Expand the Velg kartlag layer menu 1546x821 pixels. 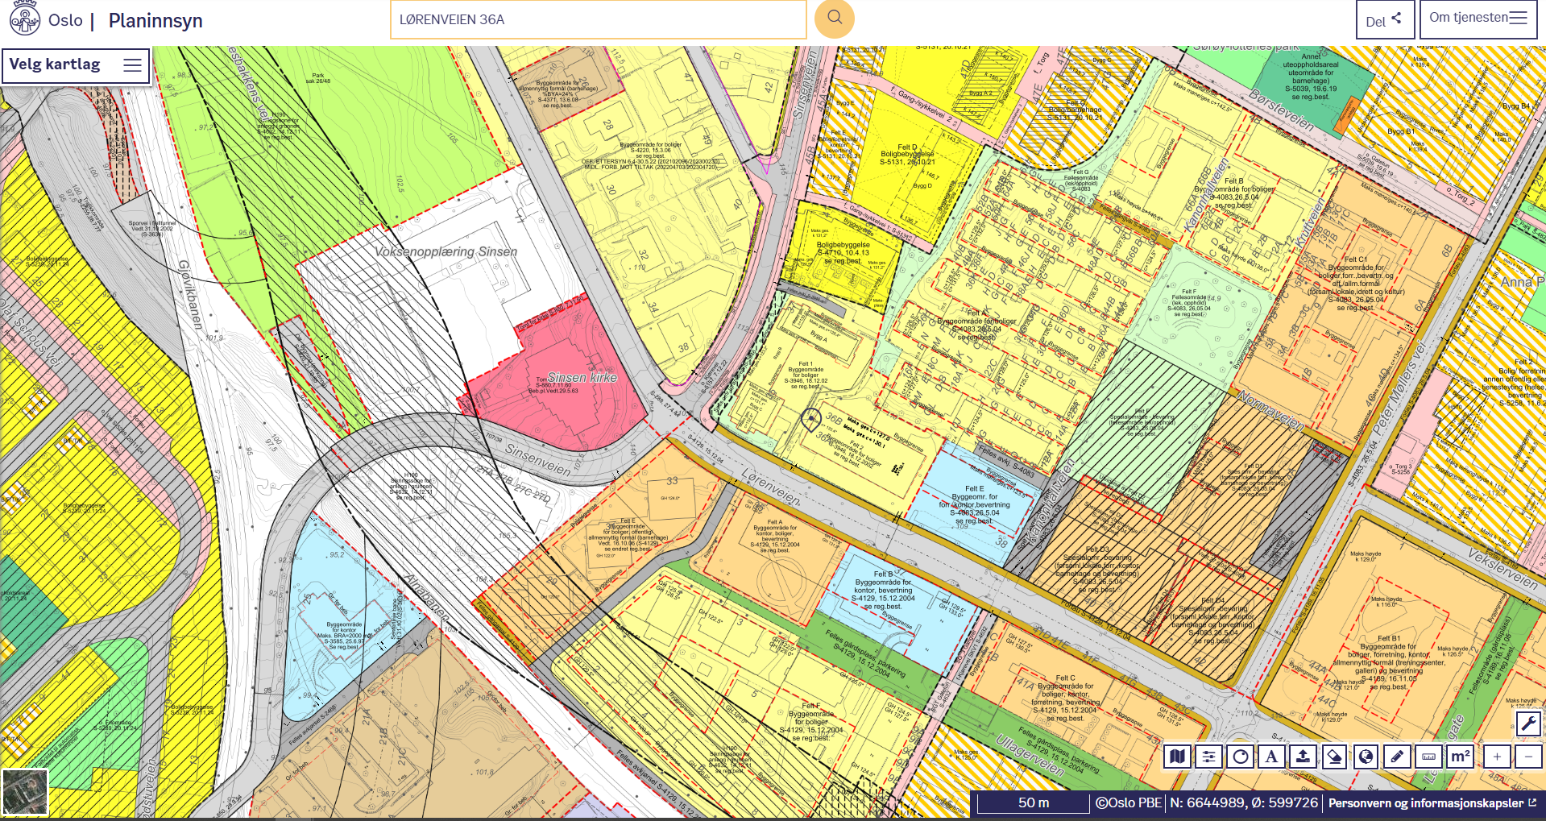76,65
